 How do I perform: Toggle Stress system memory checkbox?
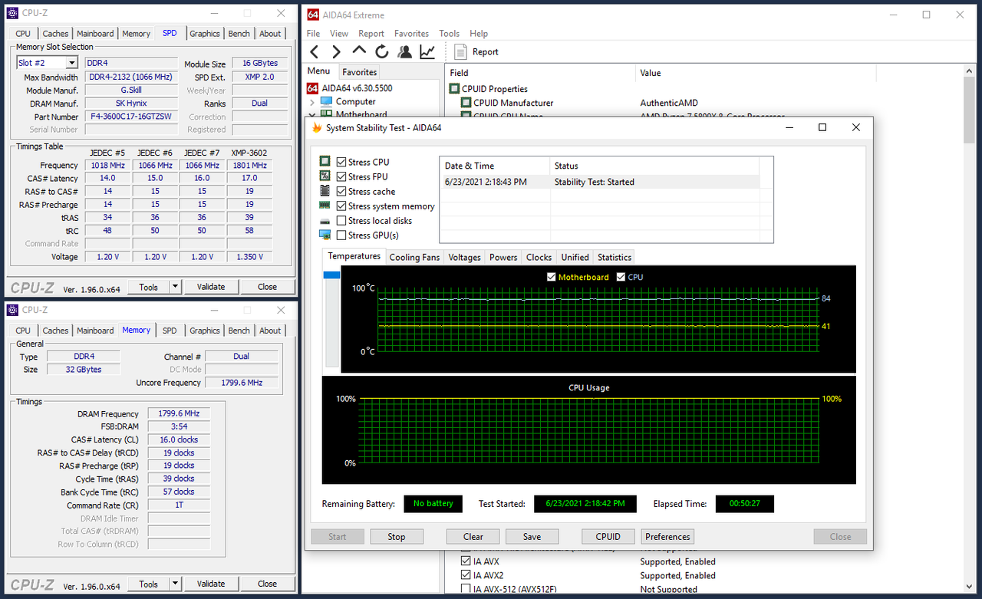[x=341, y=206]
